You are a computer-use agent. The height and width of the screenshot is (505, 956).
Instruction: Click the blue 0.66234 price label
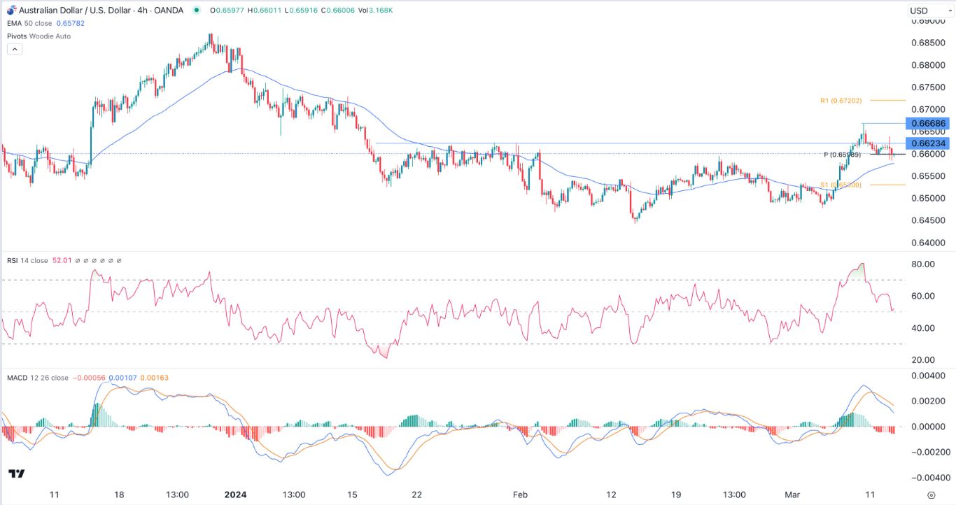pos(927,143)
